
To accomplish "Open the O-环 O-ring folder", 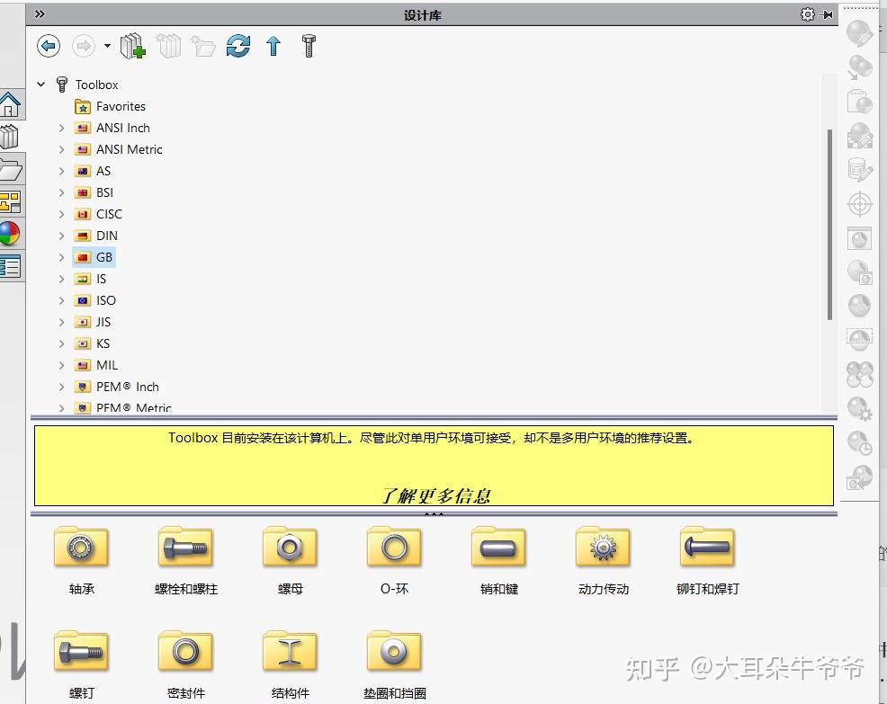I will tap(393, 547).
